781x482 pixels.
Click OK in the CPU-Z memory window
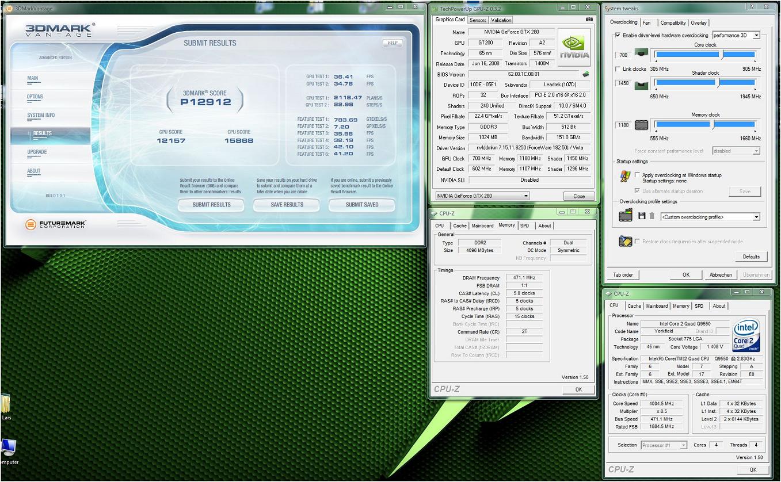578,389
